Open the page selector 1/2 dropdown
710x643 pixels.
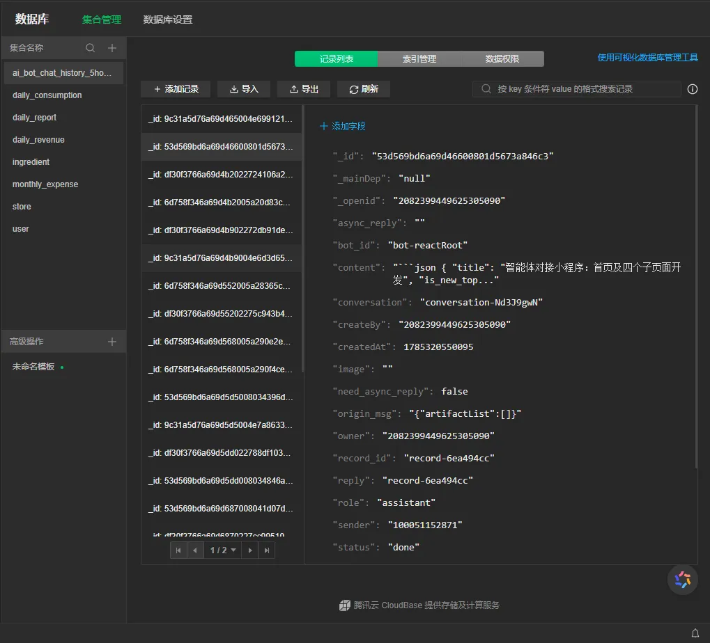[x=223, y=550]
